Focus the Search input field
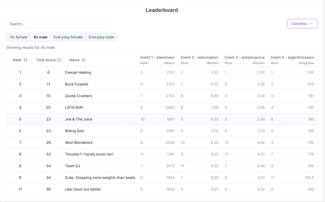Viewport: 325px width, 202px height. tap(56, 24)
